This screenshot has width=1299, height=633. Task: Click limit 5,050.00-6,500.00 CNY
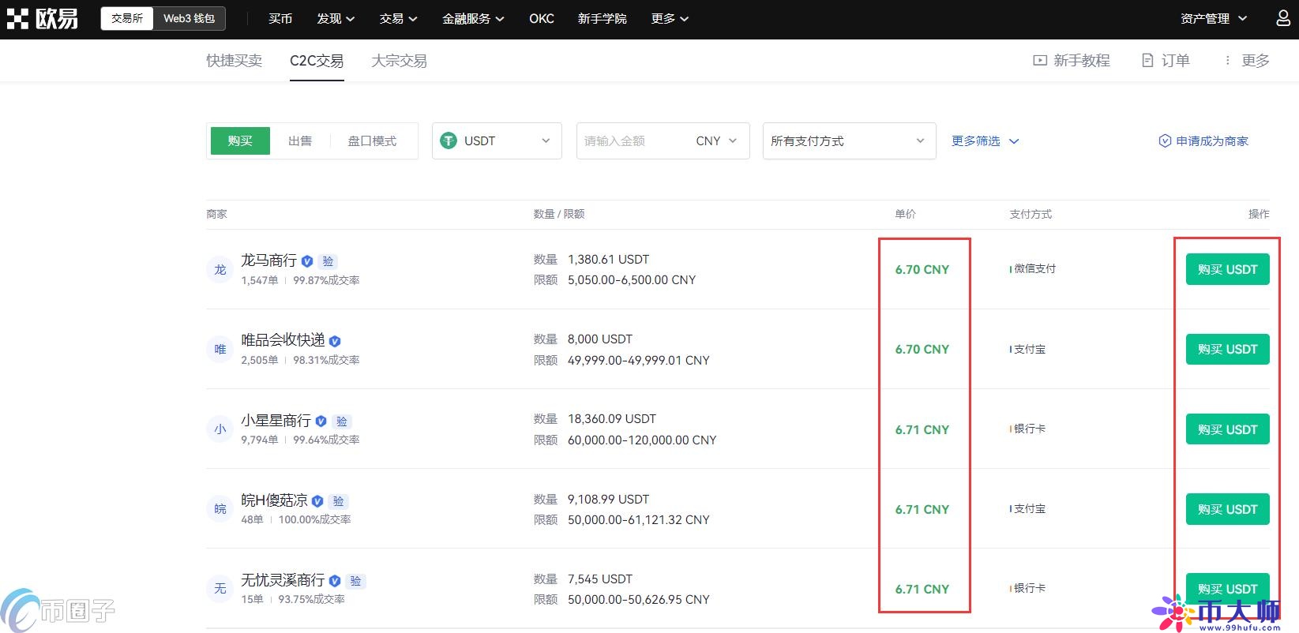[x=632, y=279]
